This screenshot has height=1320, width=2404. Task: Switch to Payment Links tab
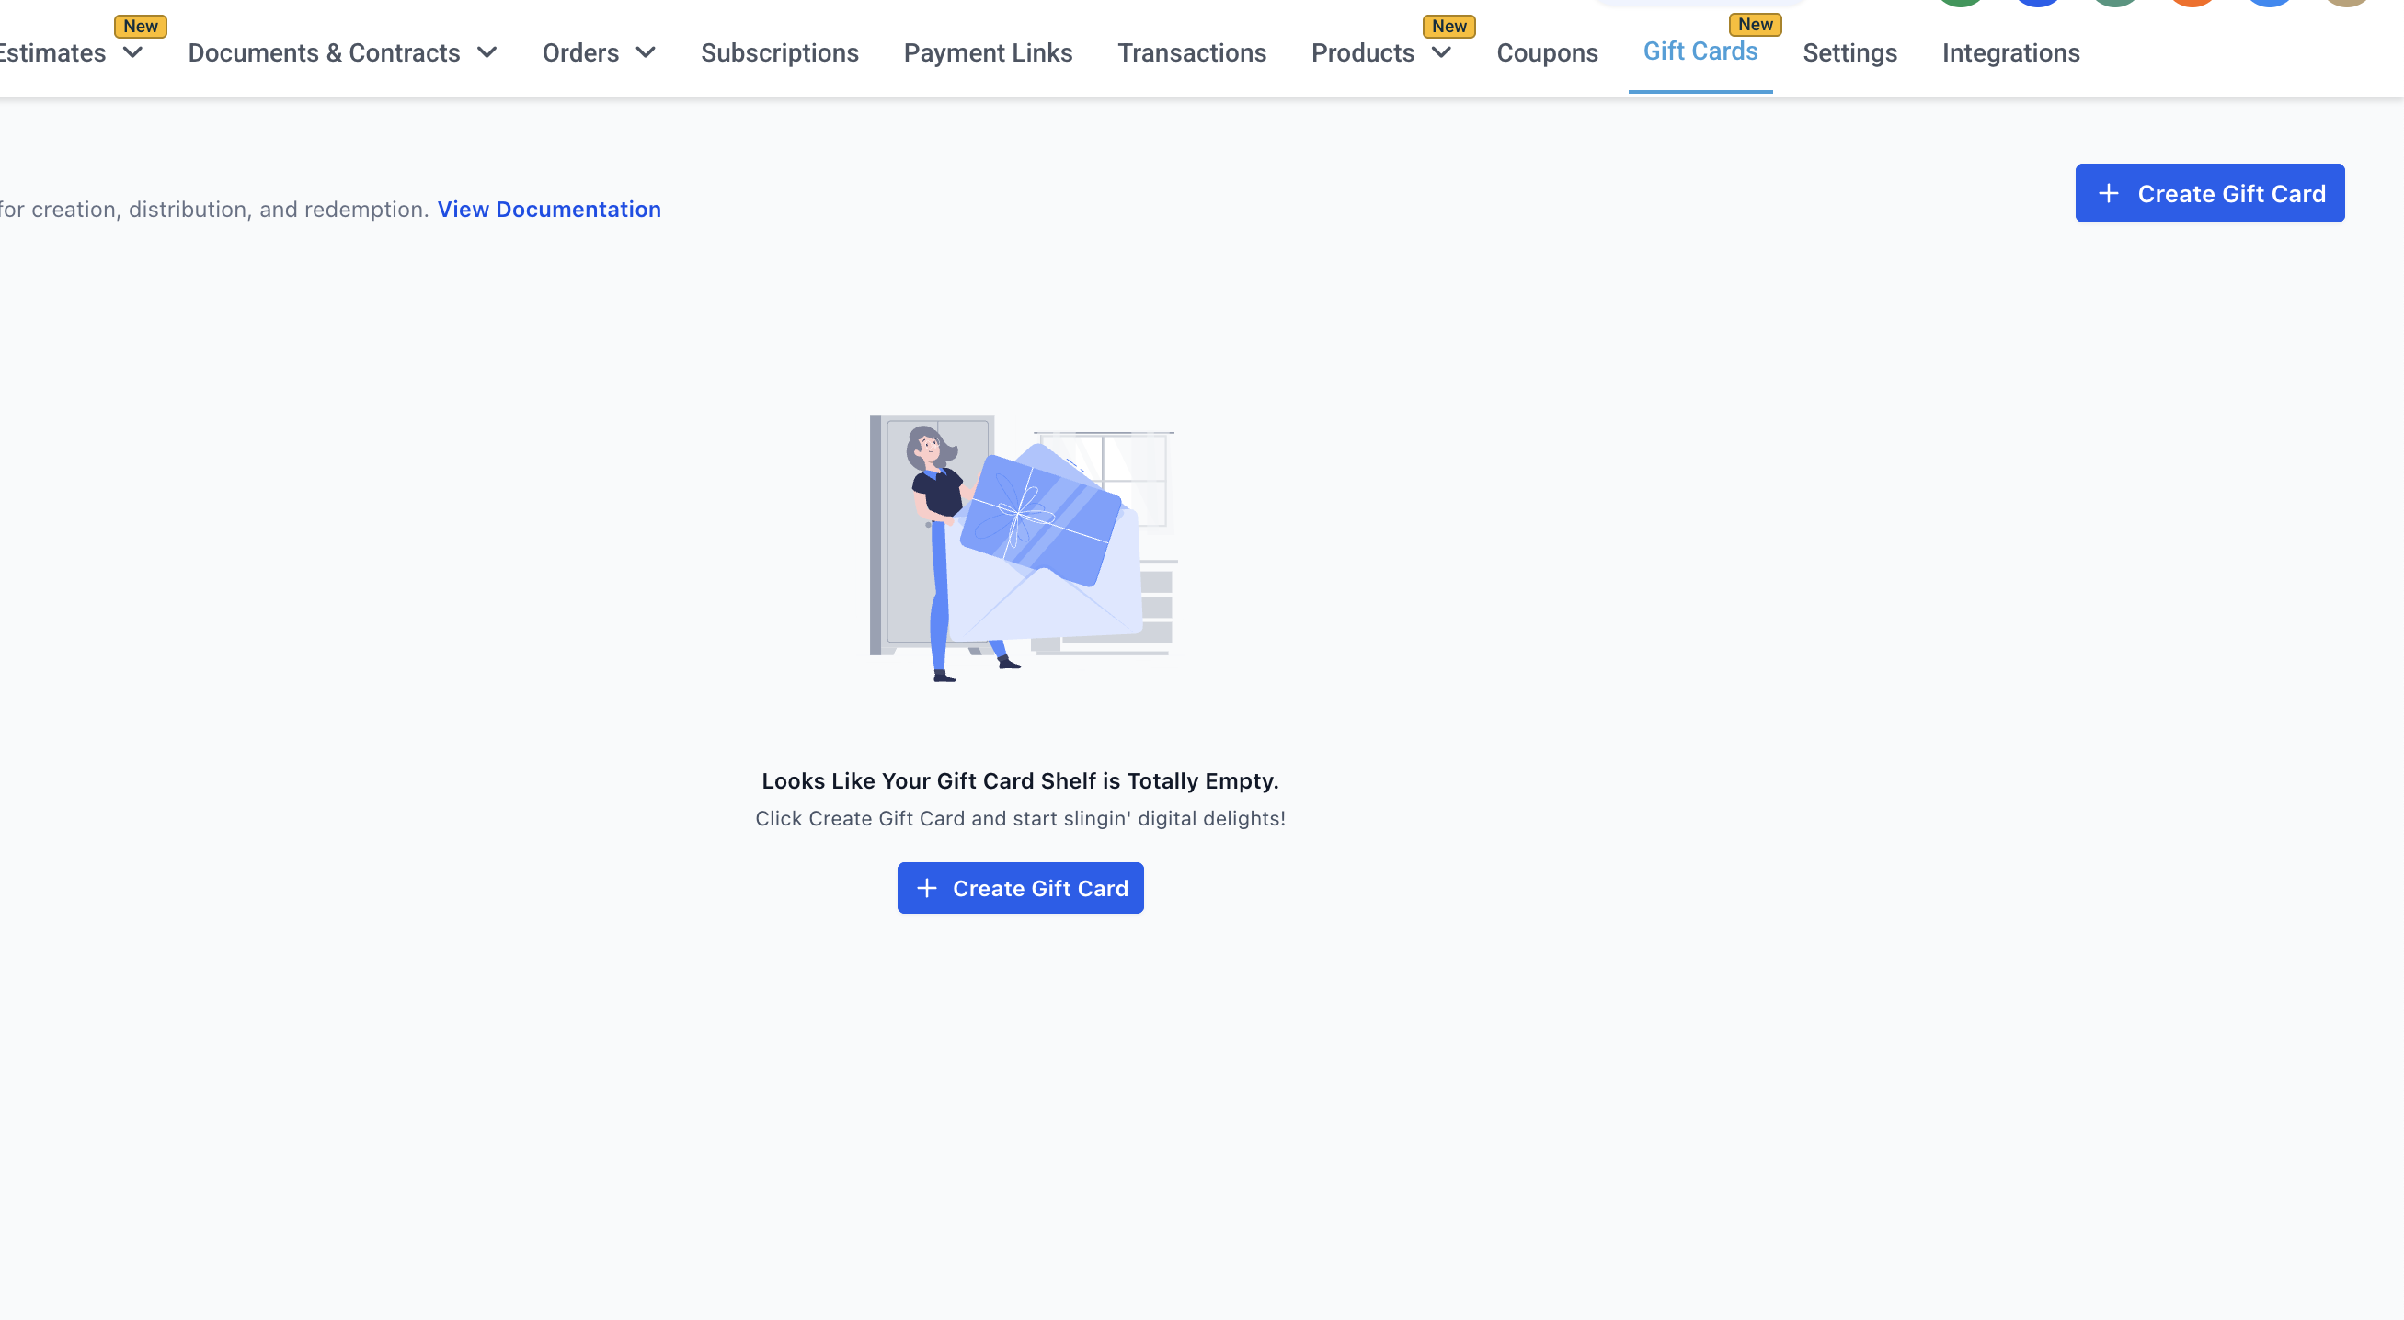point(988,53)
